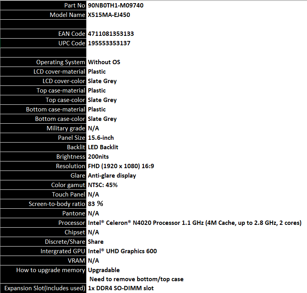Viewport: 307px width, 293px height.
Task: Click the Model Name value X515MA-EJ450
Action: 109,15
